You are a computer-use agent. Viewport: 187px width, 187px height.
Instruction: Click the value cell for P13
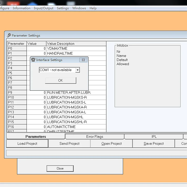point(37,112)
